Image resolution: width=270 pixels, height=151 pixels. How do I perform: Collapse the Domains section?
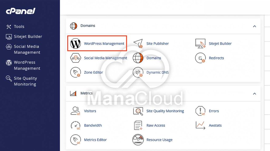(254, 26)
